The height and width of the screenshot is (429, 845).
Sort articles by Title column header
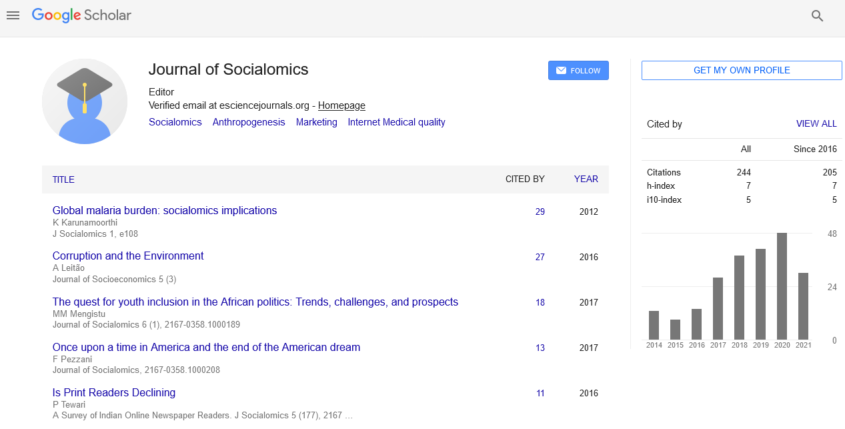point(63,179)
